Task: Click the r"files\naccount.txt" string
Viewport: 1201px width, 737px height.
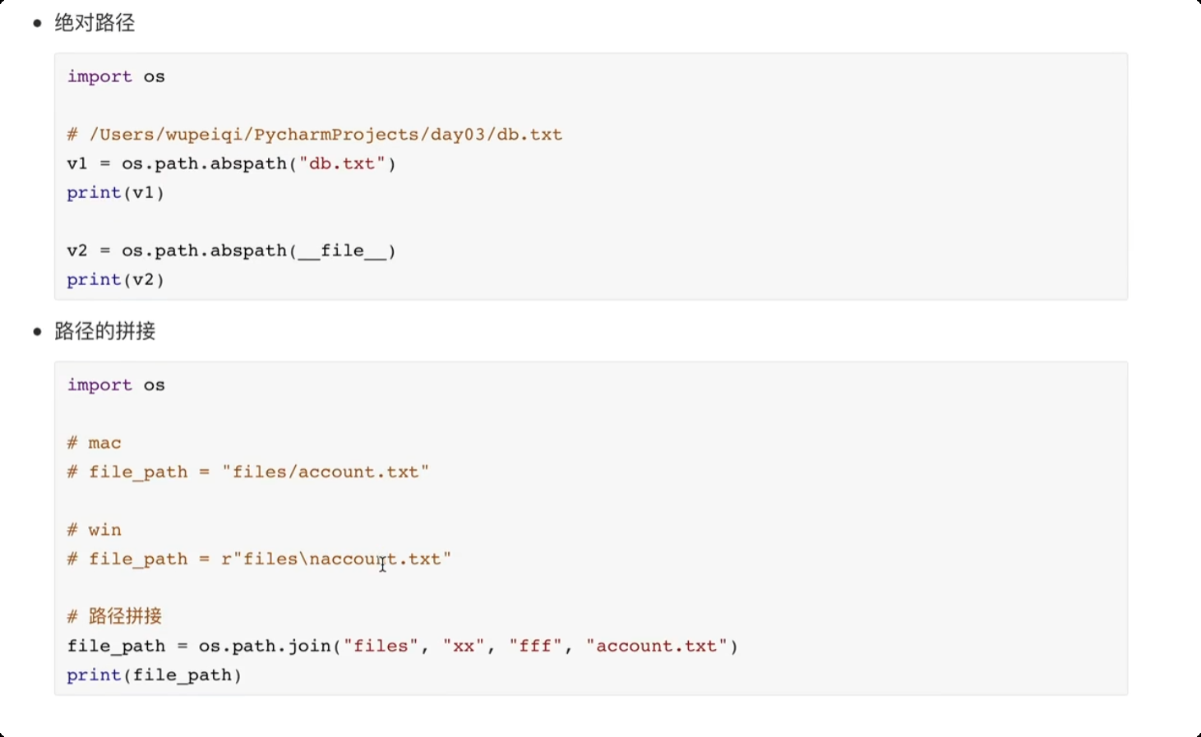Action: click(x=336, y=560)
